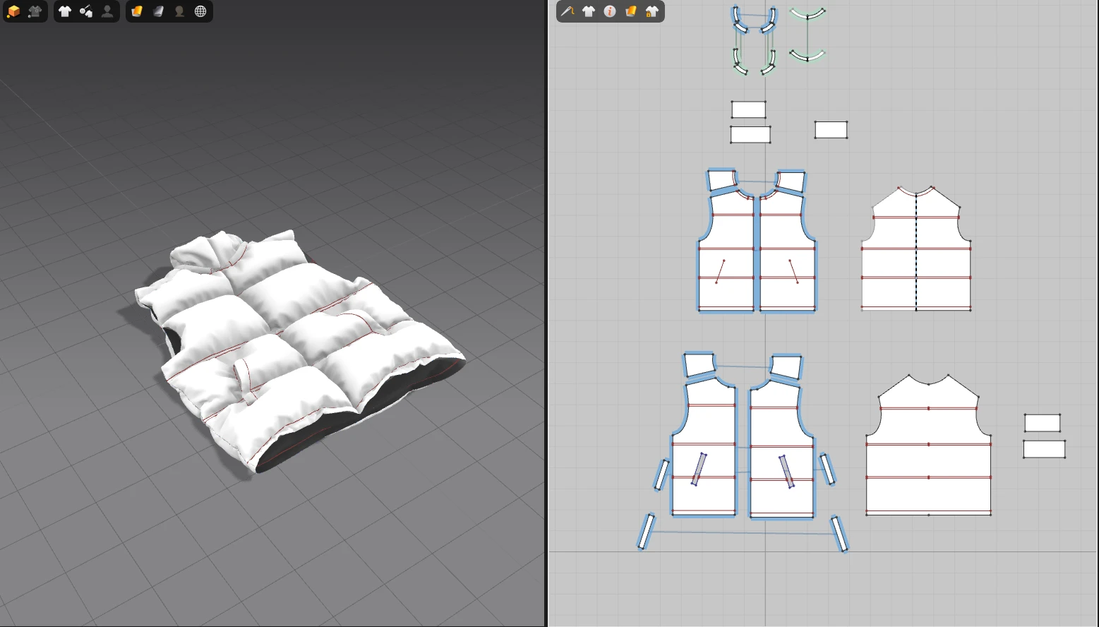Toggle the avatar silhouette display icon
The width and height of the screenshot is (1099, 627).
click(107, 11)
